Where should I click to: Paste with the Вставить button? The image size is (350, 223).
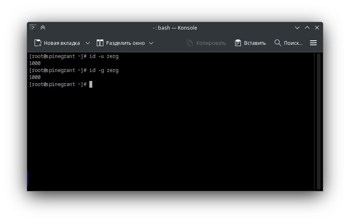(x=250, y=43)
